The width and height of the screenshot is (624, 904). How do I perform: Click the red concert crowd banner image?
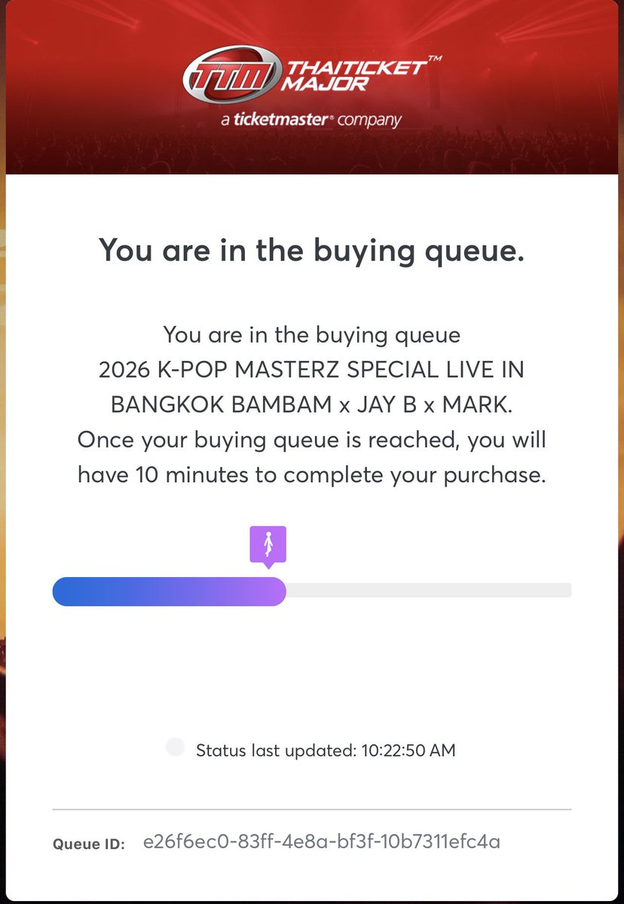click(312, 87)
